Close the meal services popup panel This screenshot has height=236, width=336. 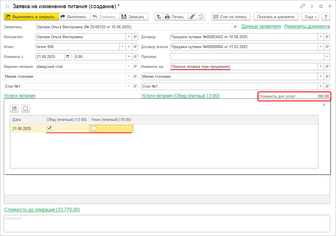pyautogui.click(x=324, y=105)
